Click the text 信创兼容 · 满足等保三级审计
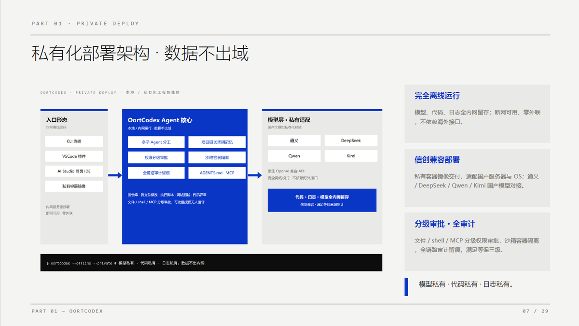The image size is (579, 326). (322, 205)
